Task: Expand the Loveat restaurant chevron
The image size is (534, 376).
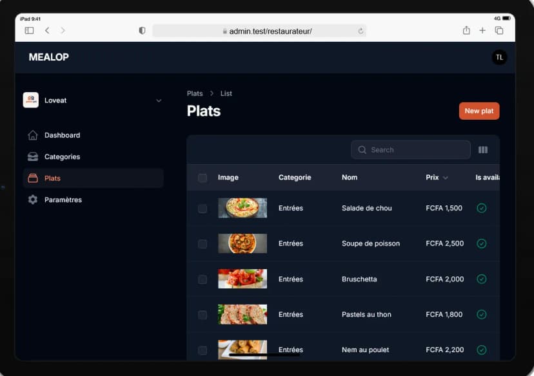Action: (159, 100)
